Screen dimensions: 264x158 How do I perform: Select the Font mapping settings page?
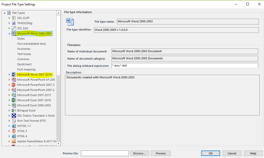[x=26, y=69]
